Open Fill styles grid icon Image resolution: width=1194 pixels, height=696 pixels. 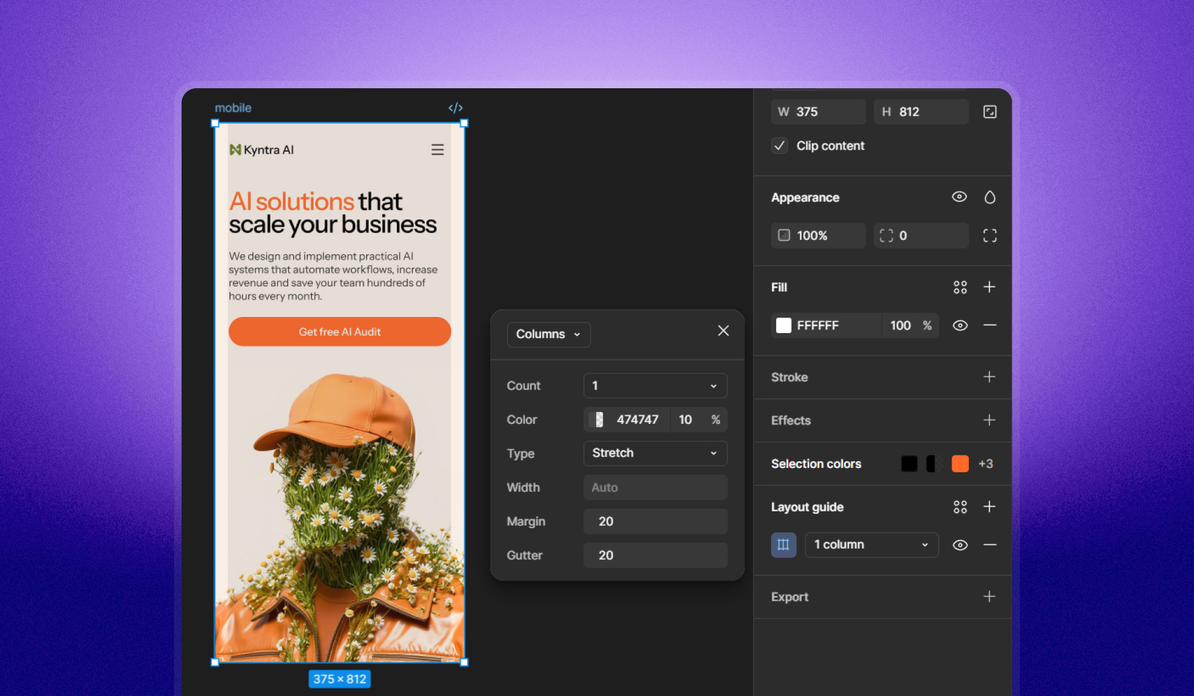click(x=960, y=287)
